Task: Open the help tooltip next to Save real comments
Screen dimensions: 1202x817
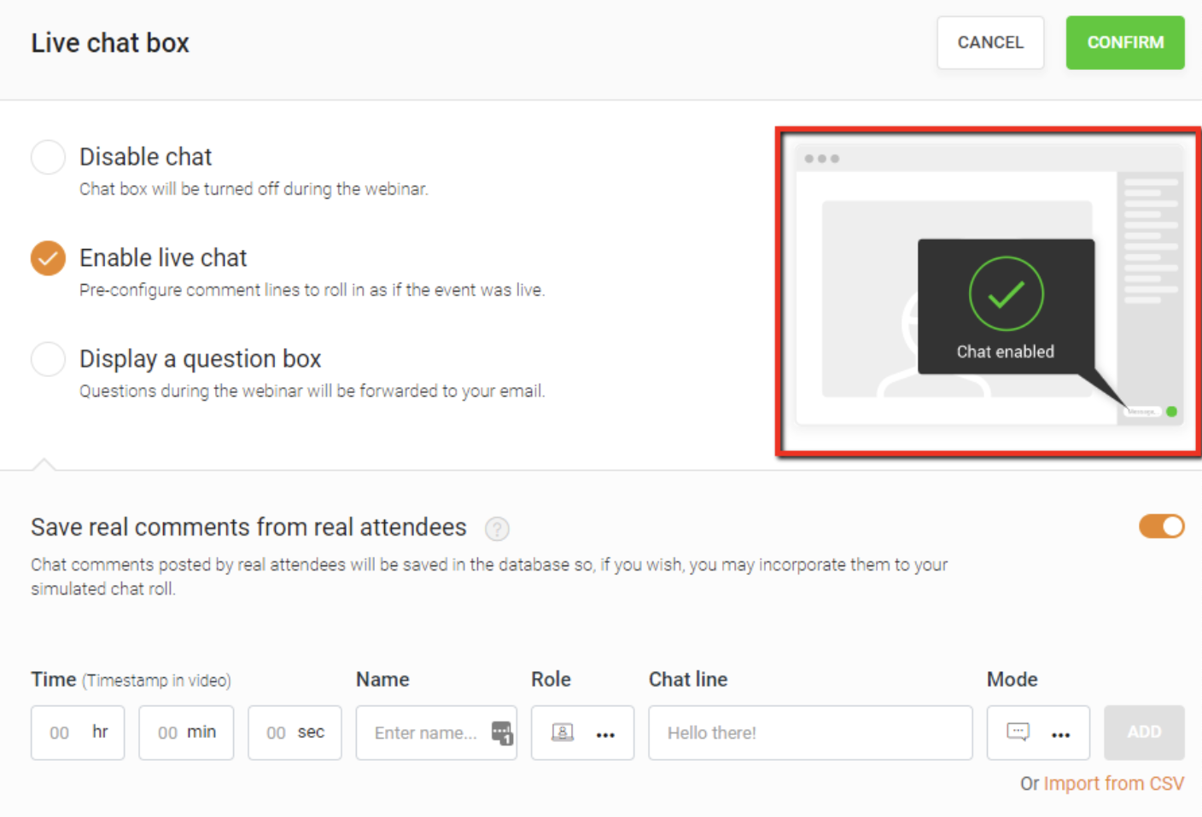Action: (x=498, y=529)
